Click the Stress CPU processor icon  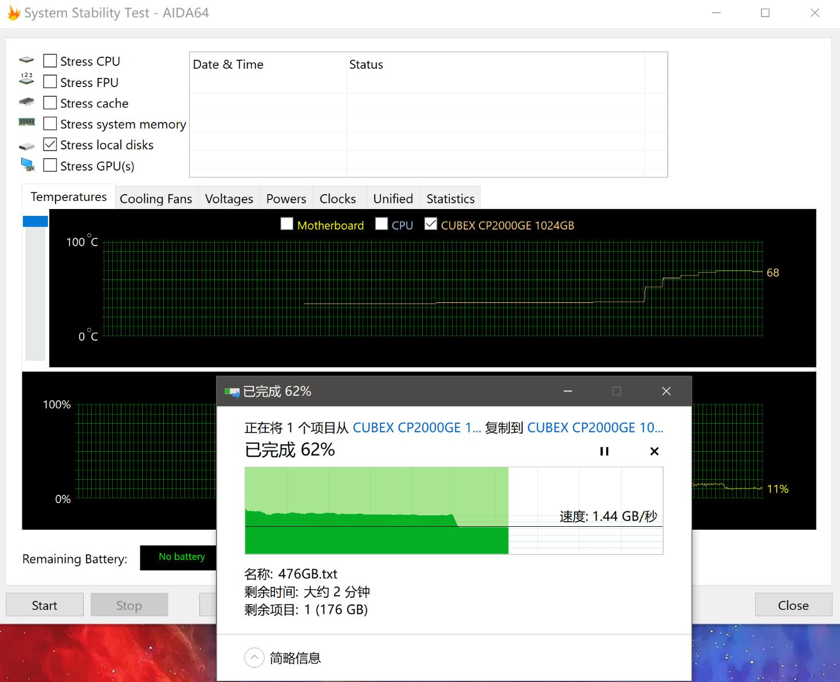click(x=26, y=60)
